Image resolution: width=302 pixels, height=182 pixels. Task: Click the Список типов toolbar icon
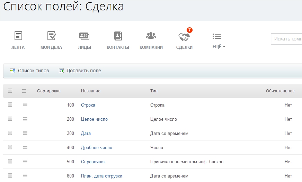13,71
